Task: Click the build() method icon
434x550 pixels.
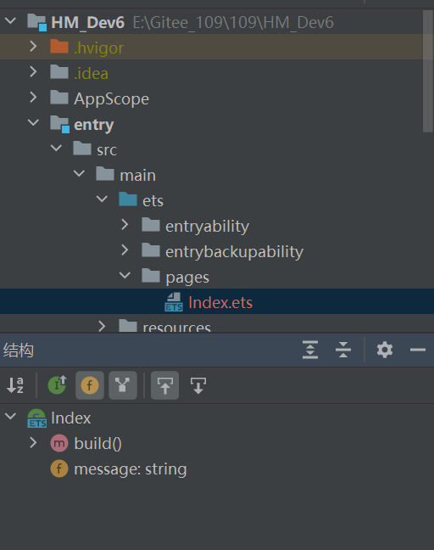Action: [59, 443]
